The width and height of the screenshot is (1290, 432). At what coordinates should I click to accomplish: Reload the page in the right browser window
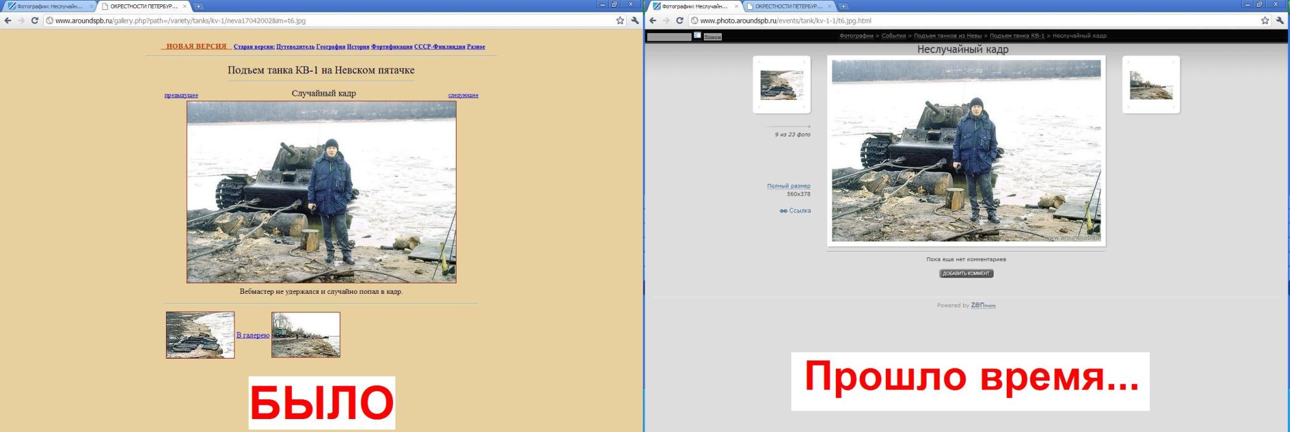tap(679, 20)
